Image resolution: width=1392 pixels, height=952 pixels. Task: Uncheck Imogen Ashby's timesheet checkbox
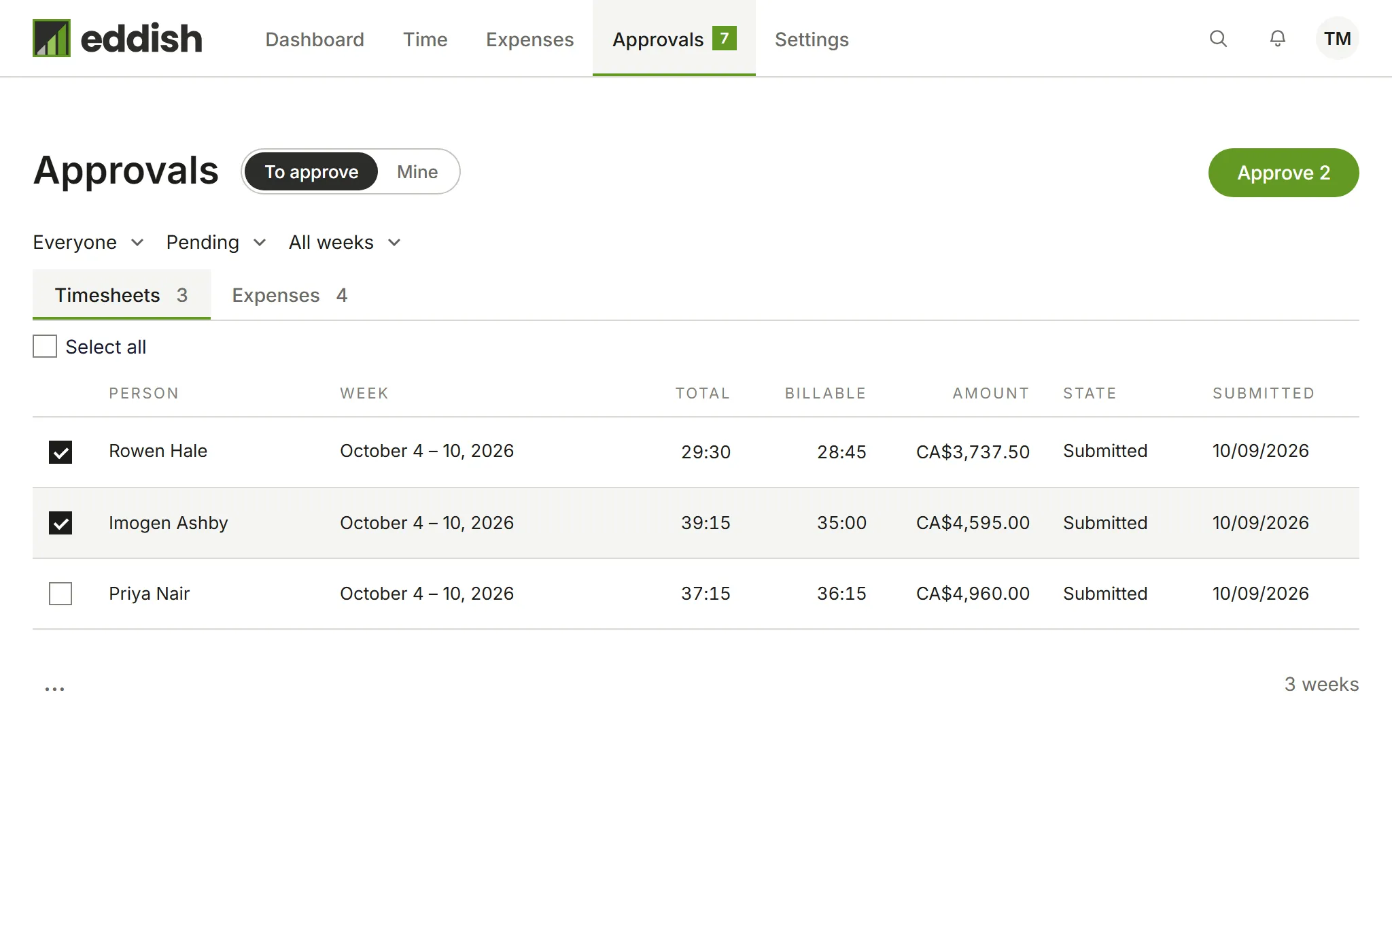(x=60, y=523)
